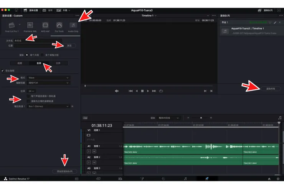
Task: Jump to last frame in viewer transport
Action: [x=154, y=91]
